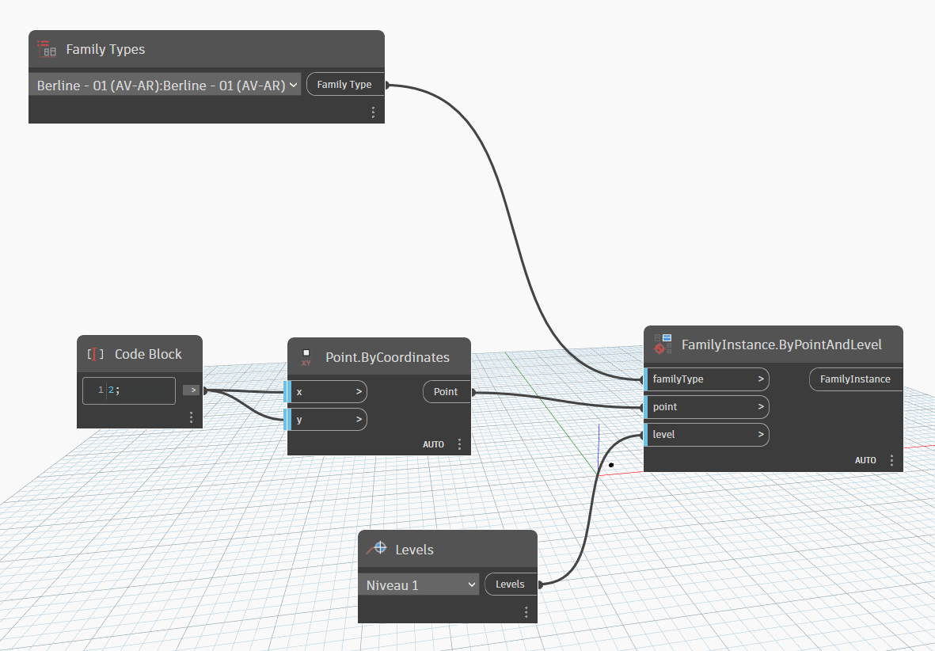Click the Family Type output port
Viewport: 935px width, 651px height.
[x=344, y=85]
